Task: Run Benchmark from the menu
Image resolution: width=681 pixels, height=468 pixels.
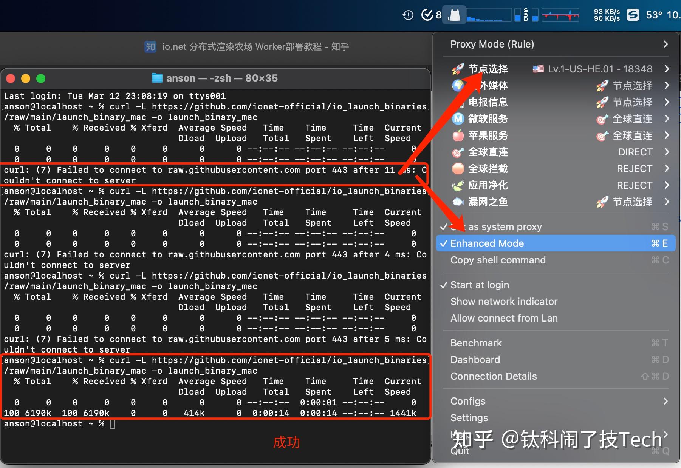Action: tap(556, 343)
